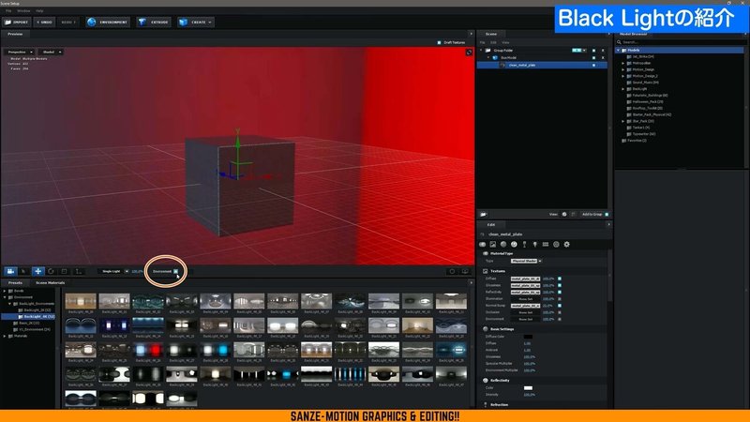Toggle the Diffuse texture checkbox

[559, 279]
